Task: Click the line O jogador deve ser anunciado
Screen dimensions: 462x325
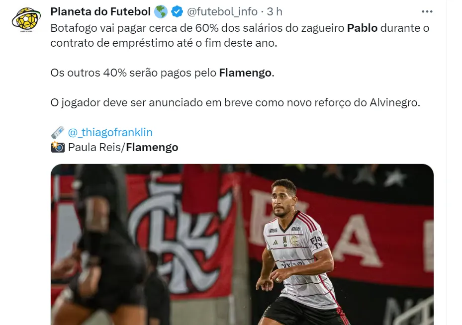Action: click(x=235, y=103)
